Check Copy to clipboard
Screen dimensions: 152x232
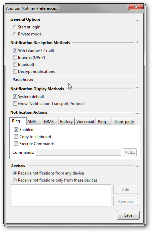16,137
